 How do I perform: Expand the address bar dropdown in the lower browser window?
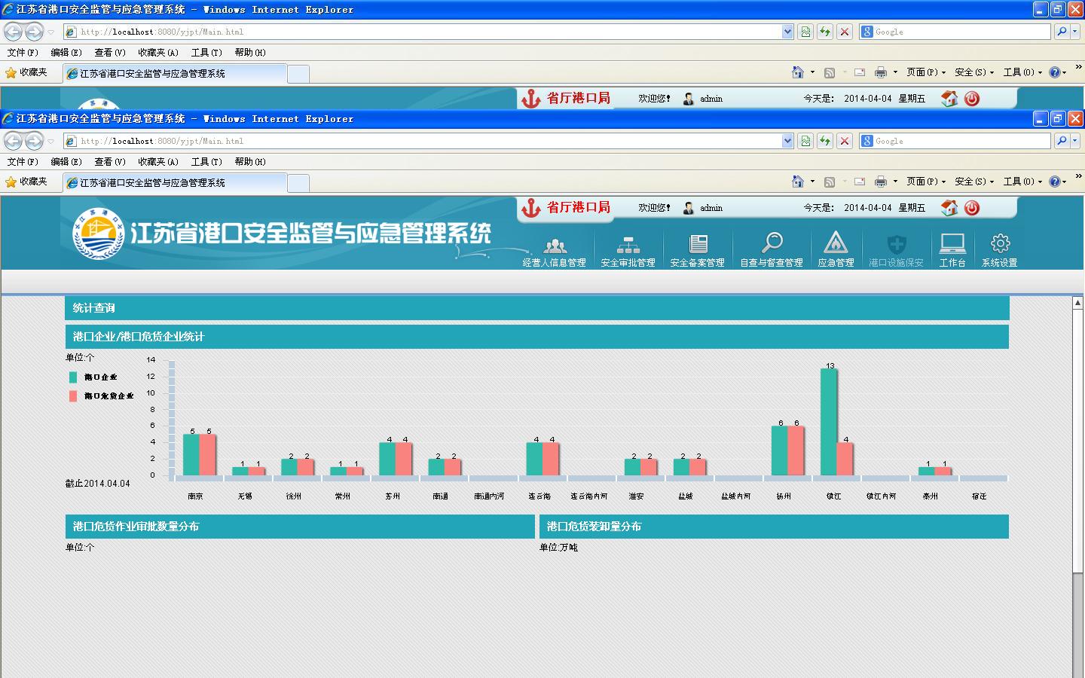[x=787, y=141]
